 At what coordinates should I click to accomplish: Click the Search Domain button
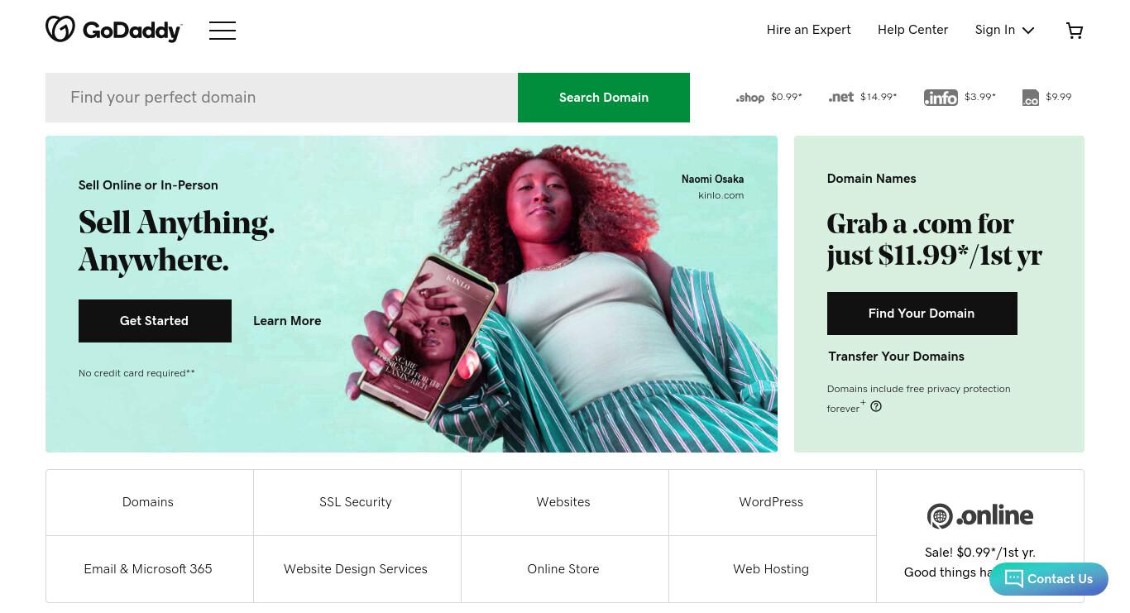[604, 98]
